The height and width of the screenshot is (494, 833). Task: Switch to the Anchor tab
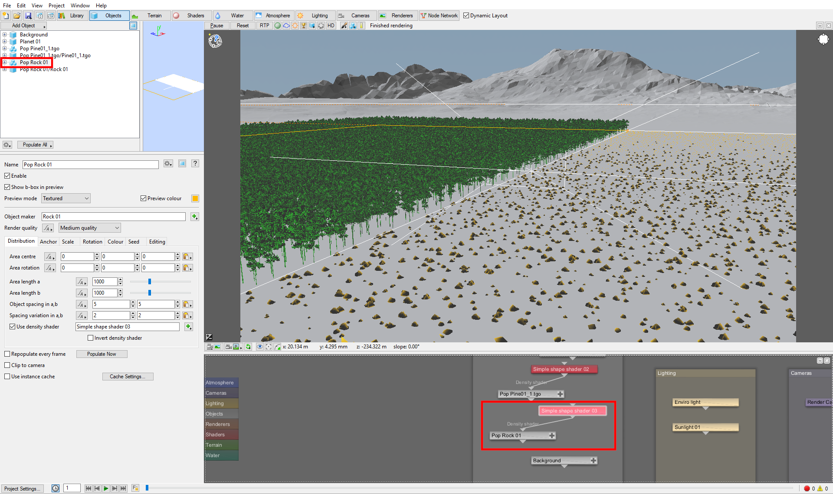click(x=48, y=242)
